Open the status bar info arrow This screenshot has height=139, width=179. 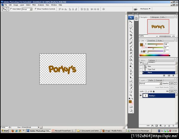tap(39, 127)
